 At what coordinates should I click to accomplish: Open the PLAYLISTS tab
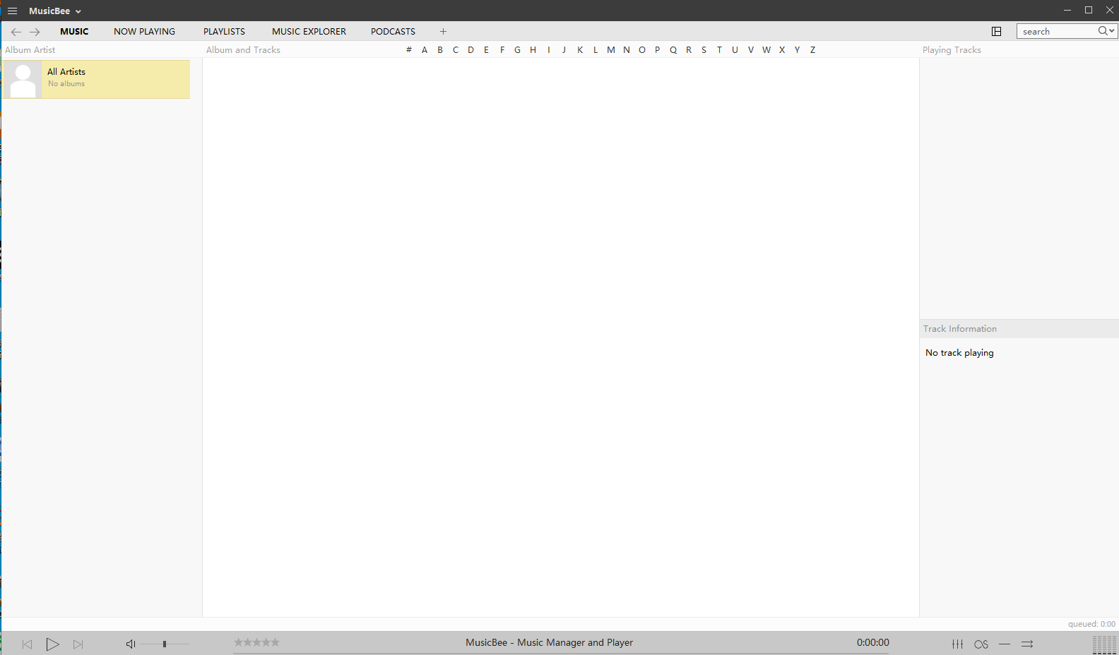224,32
